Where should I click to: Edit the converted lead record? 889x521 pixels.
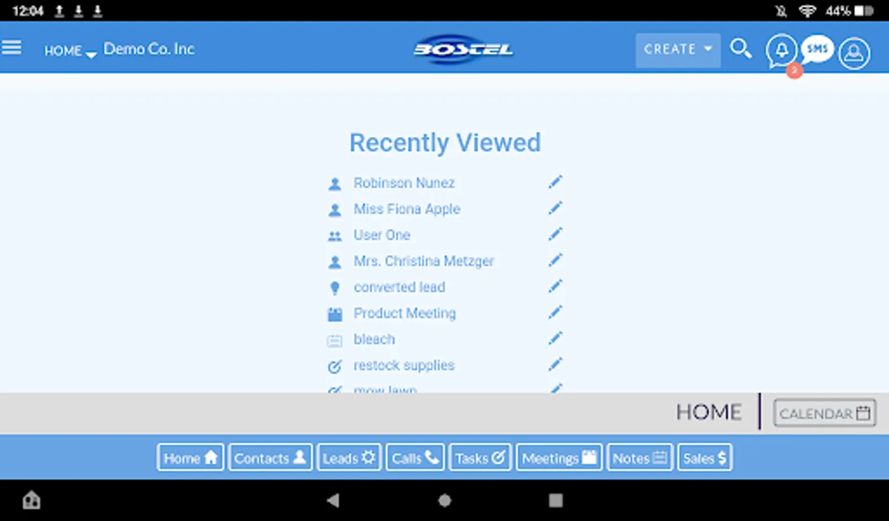555,286
